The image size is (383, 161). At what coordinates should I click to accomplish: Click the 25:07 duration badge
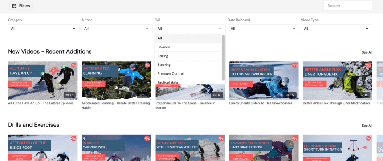217,95
